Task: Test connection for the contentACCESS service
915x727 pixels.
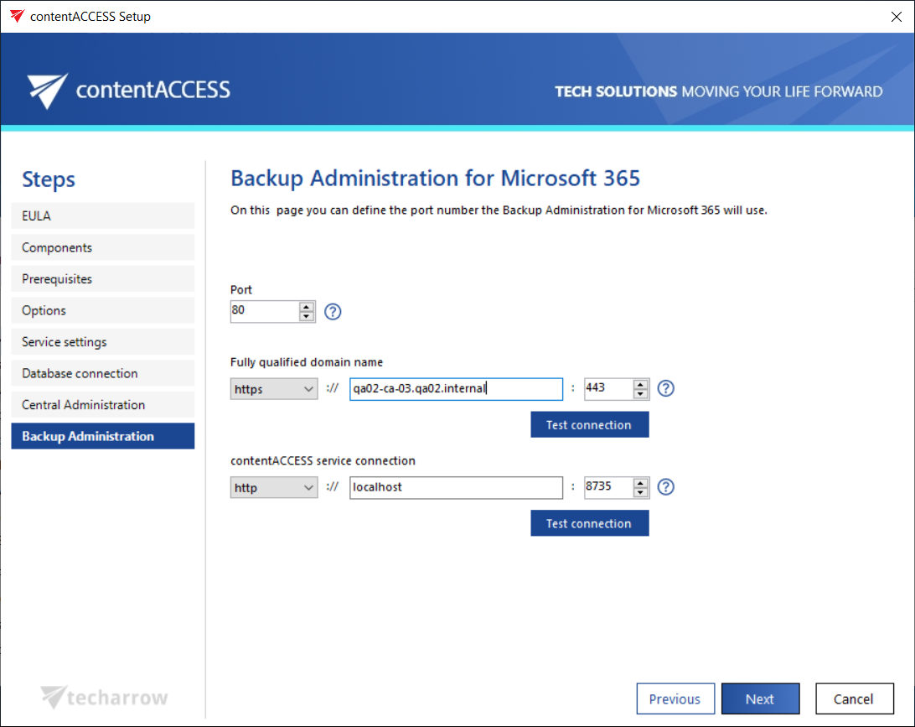Action: (x=589, y=523)
